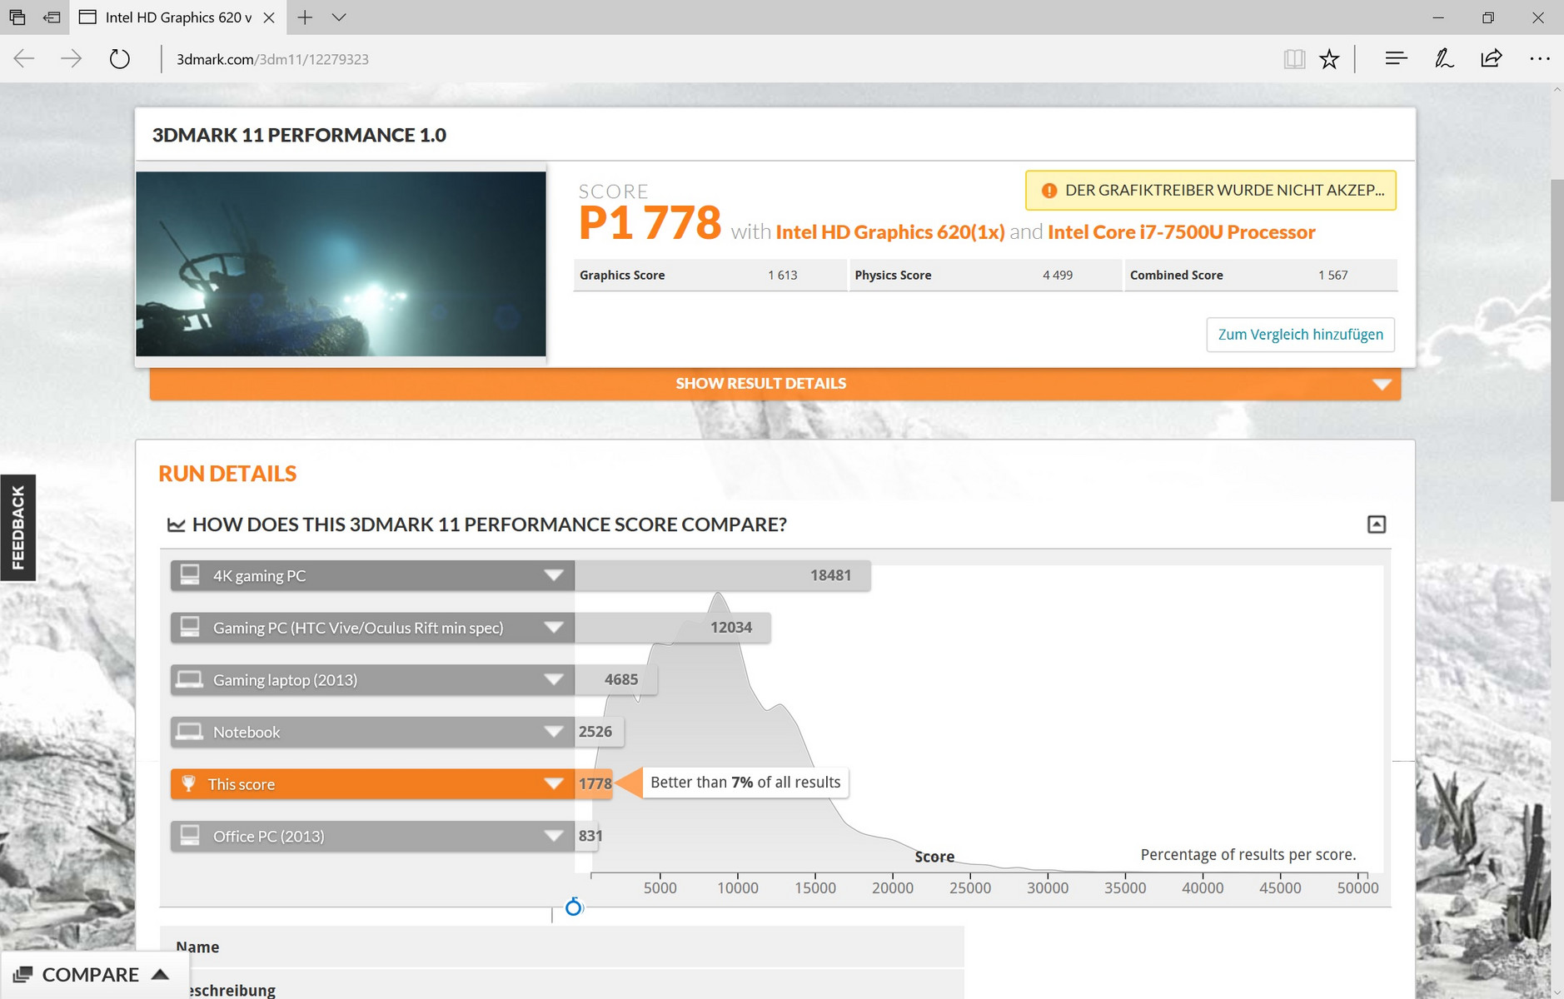Click the benchmark screenshot thumbnail

(x=341, y=264)
